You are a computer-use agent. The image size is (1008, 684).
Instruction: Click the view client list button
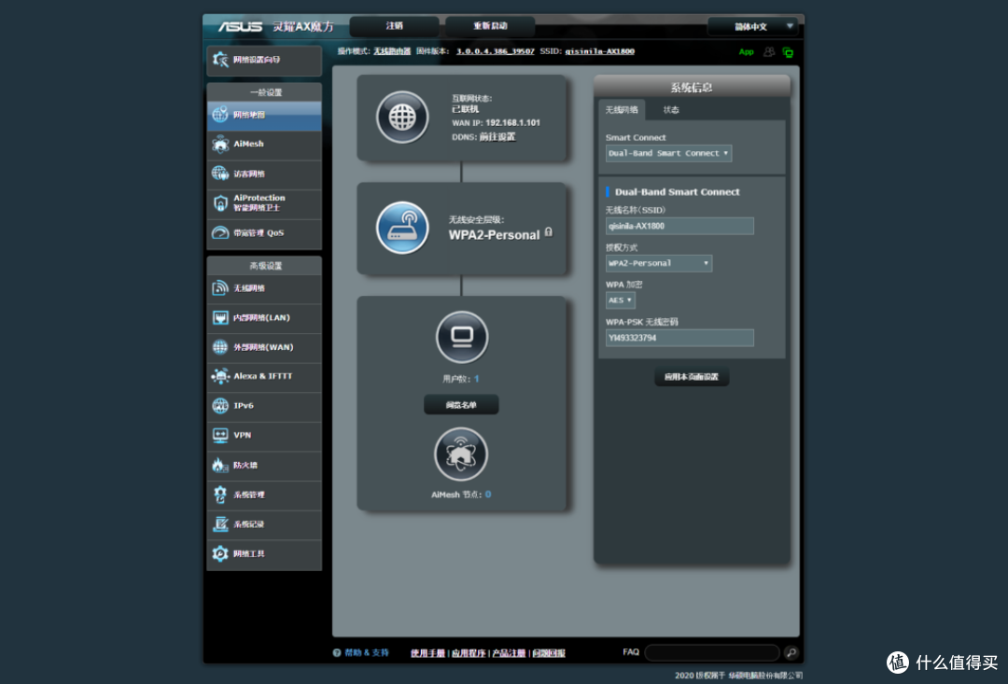461,405
